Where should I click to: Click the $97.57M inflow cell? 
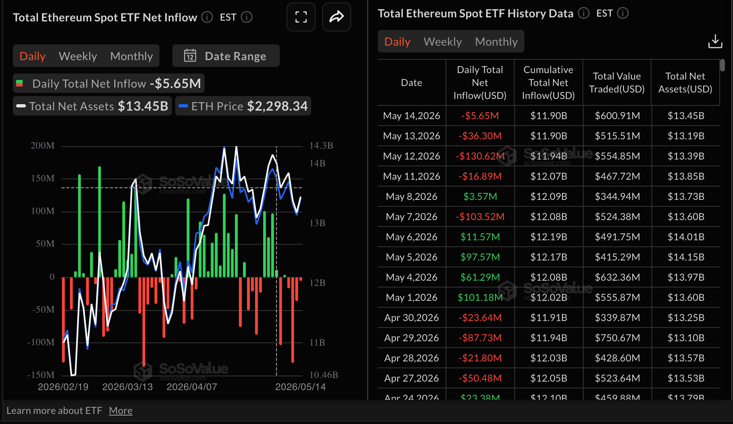tap(480, 257)
